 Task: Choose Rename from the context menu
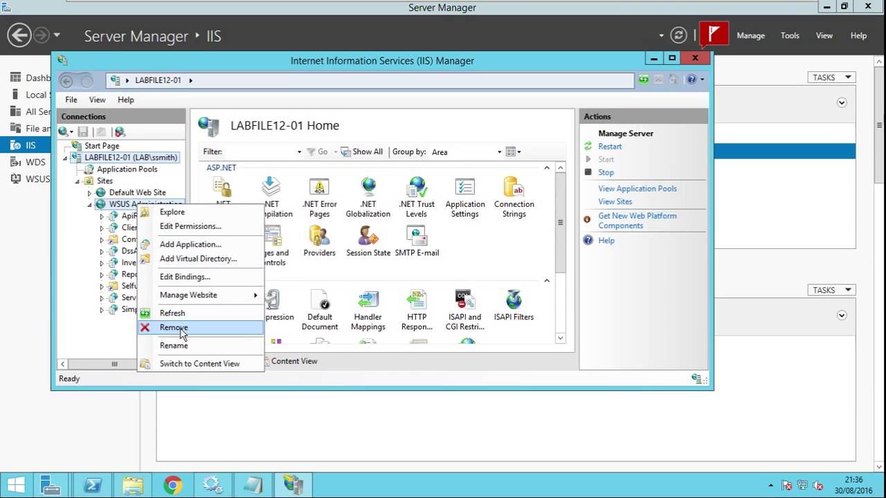[201, 345]
